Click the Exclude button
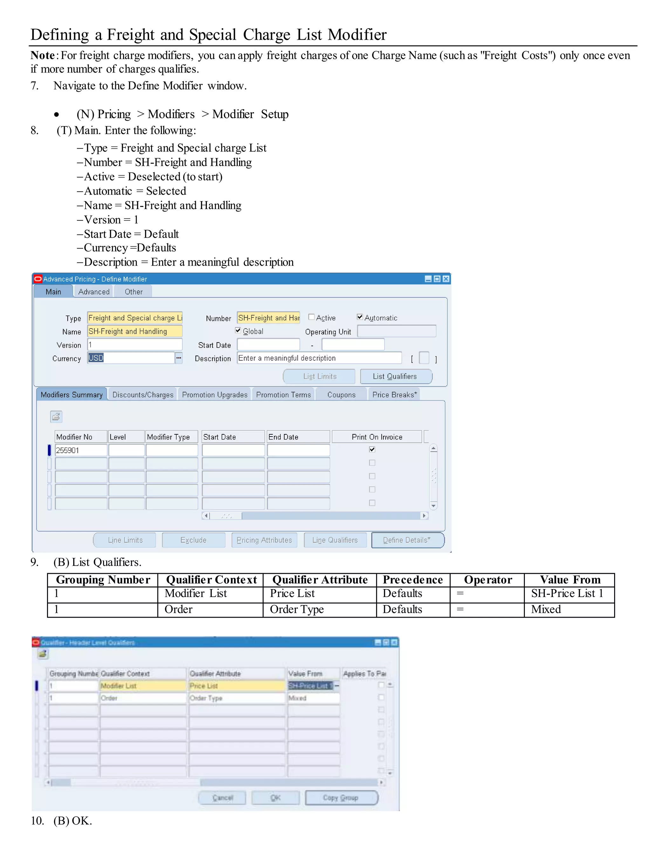The image size is (651, 842). 193,540
